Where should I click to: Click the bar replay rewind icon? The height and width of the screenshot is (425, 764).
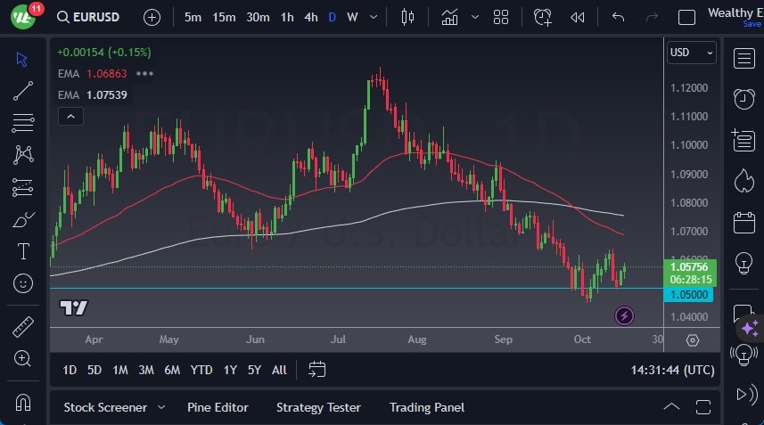coord(578,17)
